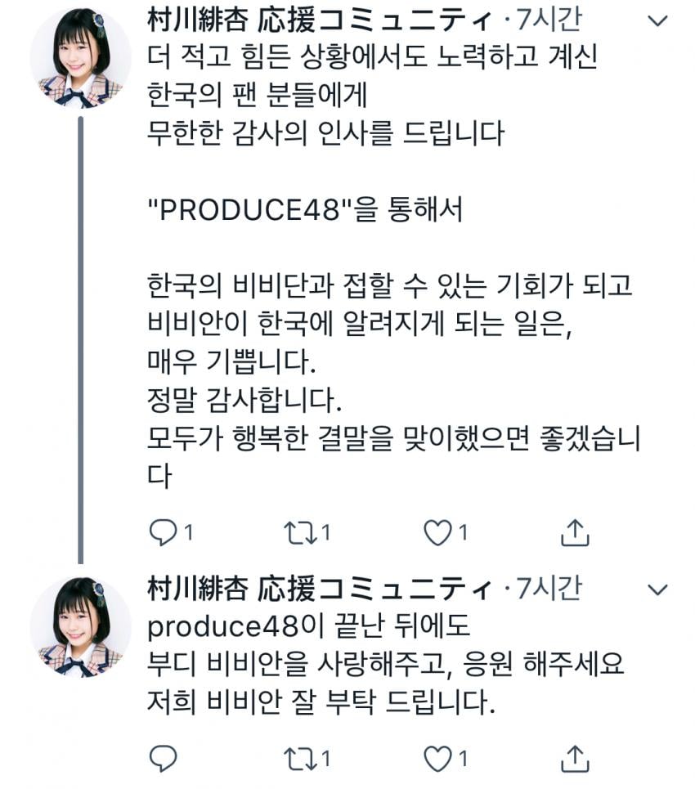Open the chevron menu on the second tweet
Screen dimensions: 695x789
657,590
